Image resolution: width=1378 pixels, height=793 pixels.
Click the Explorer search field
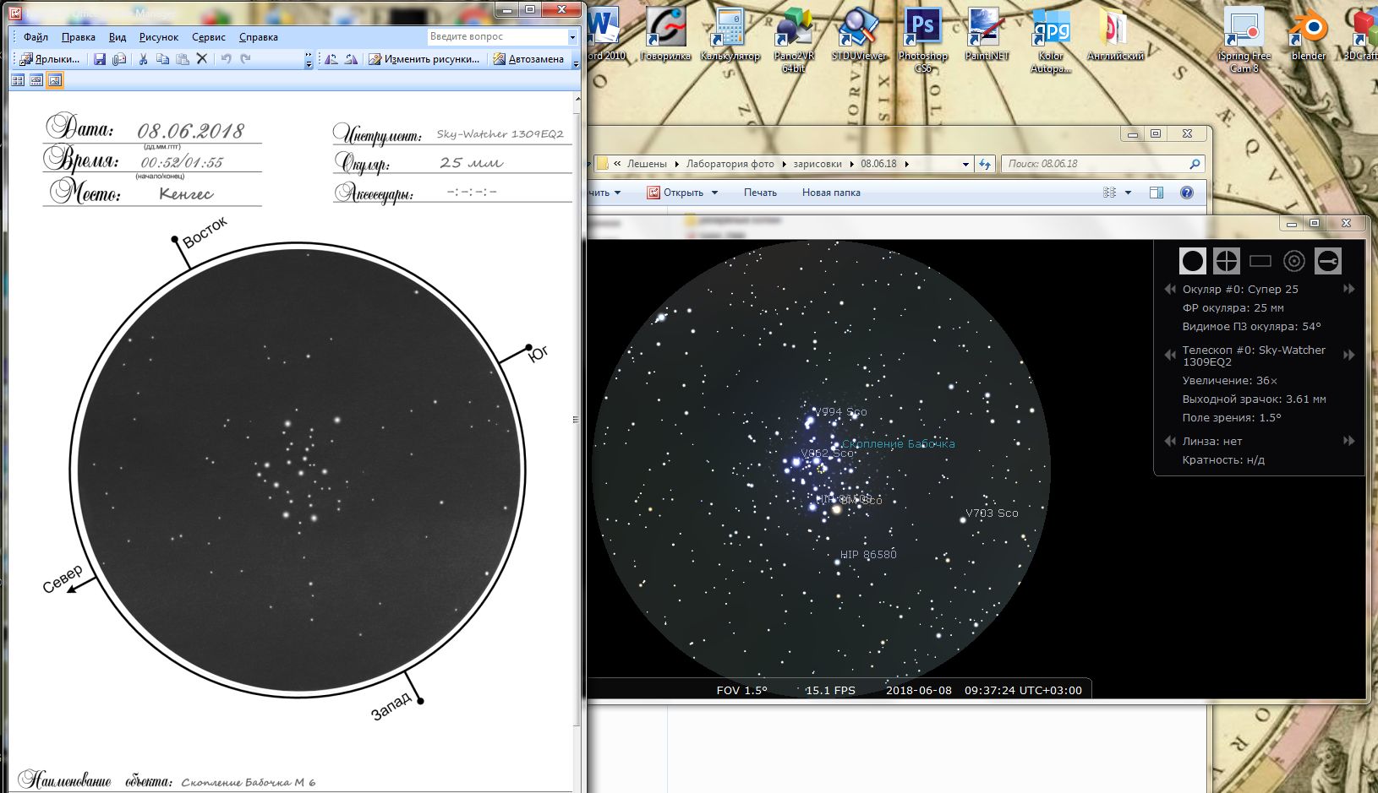(x=1095, y=164)
